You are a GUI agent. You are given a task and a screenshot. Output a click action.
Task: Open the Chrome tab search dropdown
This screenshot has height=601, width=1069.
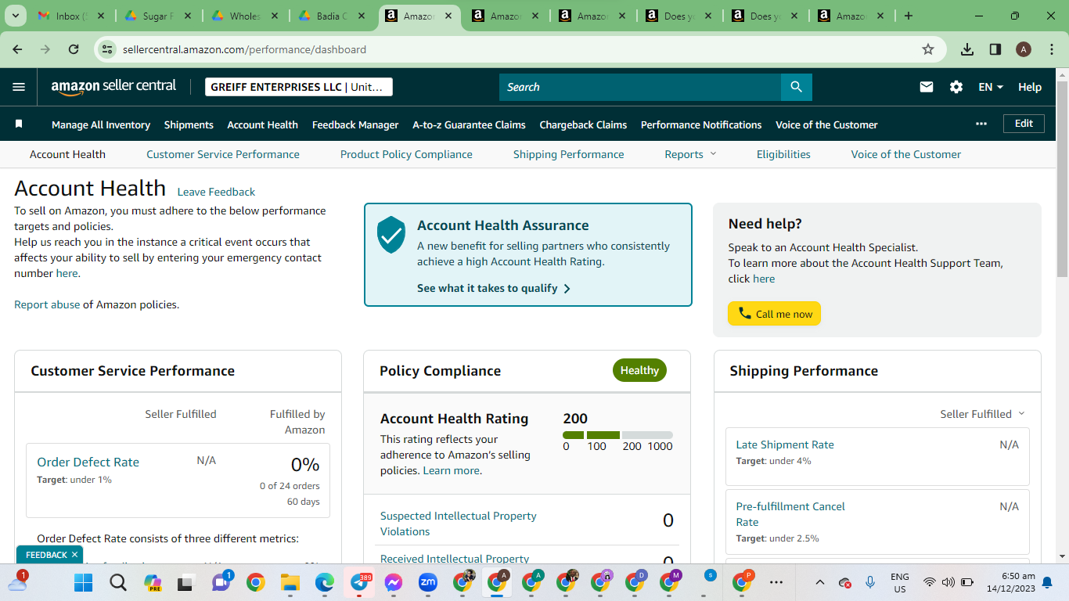(16, 16)
